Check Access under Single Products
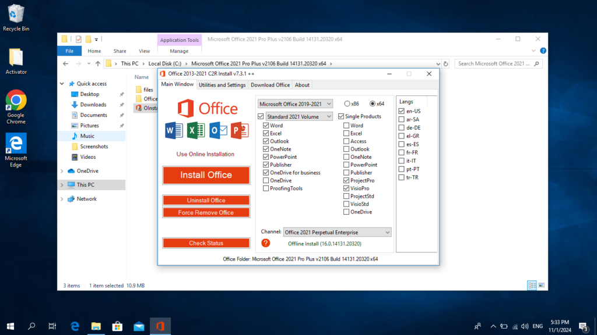This screenshot has height=335, width=597. tap(346, 141)
